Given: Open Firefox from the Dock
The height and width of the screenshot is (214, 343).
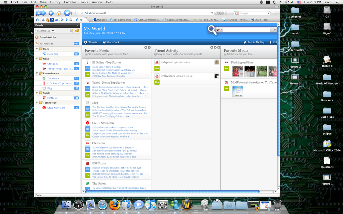Looking at the screenshot, I should coord(115,205).
